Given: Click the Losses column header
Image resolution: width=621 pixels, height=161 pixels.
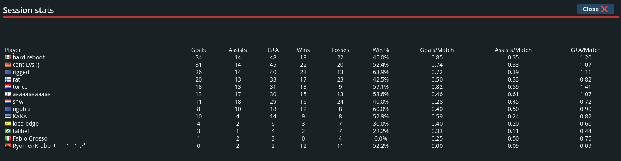Looking at the screenshot, I should coord(340,50).
